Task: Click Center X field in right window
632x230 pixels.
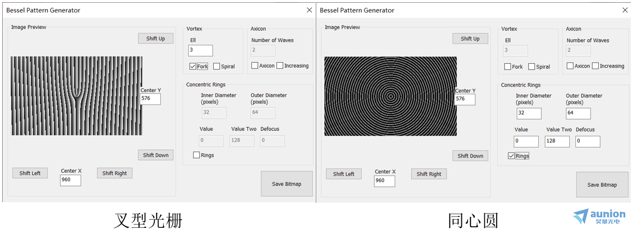Action: coord(384,181)
